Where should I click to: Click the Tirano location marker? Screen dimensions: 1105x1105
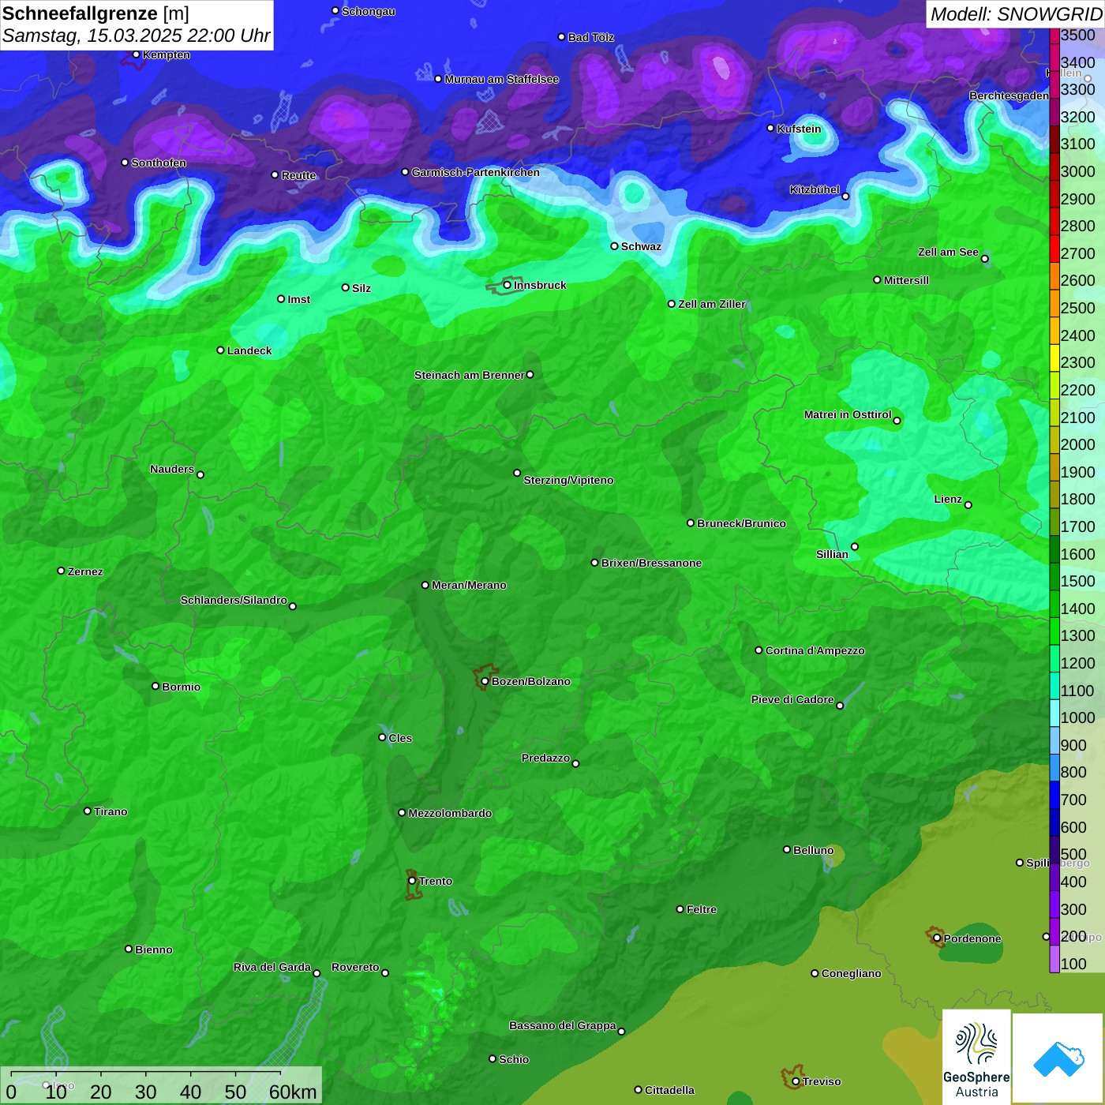pos(88,811)
